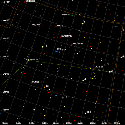Select the 'NGC 2273' label text

tap(62, 26)
